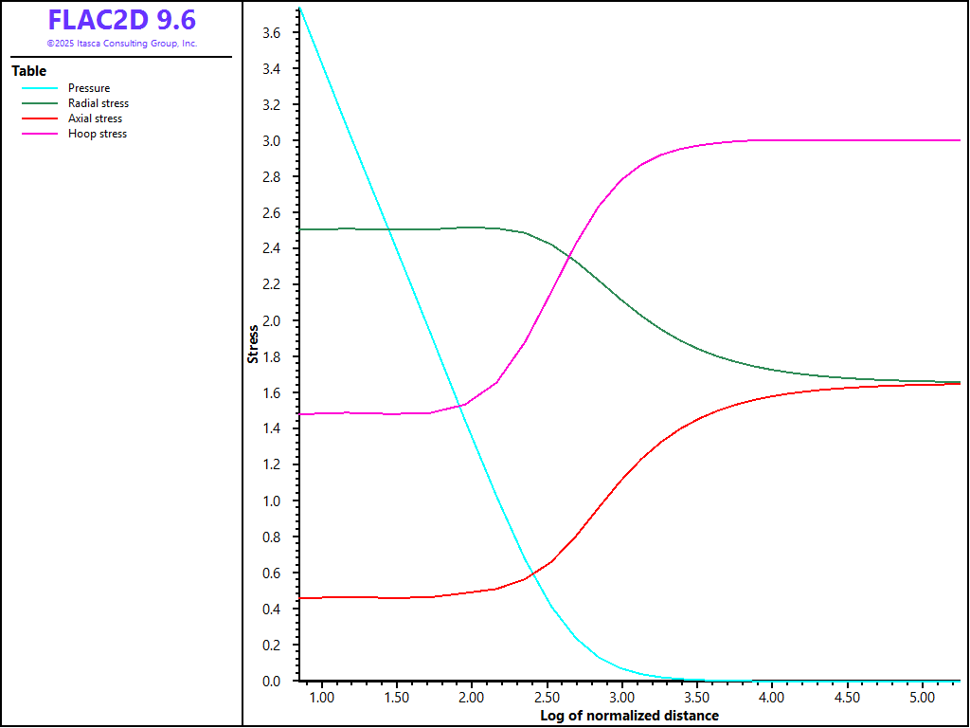970x728 pixels.
Task: Click the 2.0 tick label on the y-axis
Action: pyautogui.click(x=270, y=321)
